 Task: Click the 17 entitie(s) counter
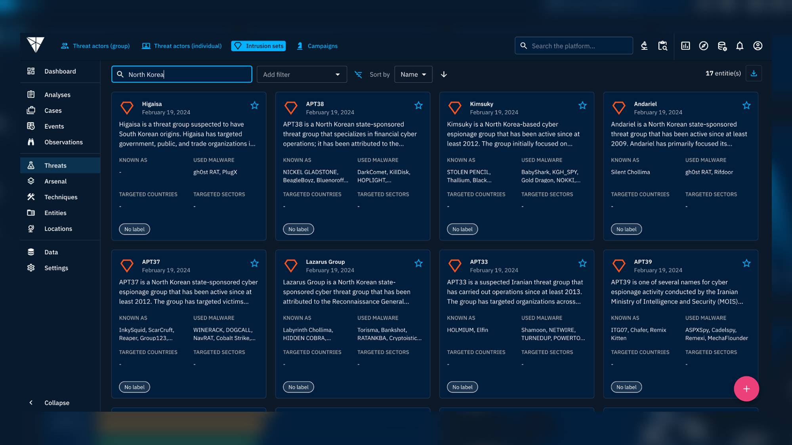[723, 73]
